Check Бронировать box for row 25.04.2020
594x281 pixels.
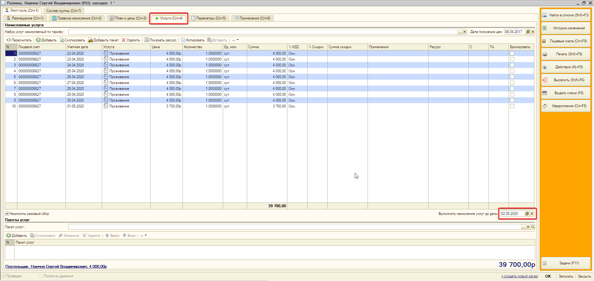pos(512,71)
